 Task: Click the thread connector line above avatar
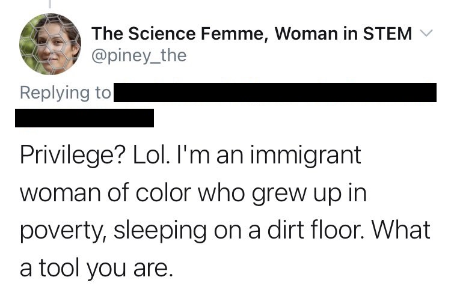point(51,5)
